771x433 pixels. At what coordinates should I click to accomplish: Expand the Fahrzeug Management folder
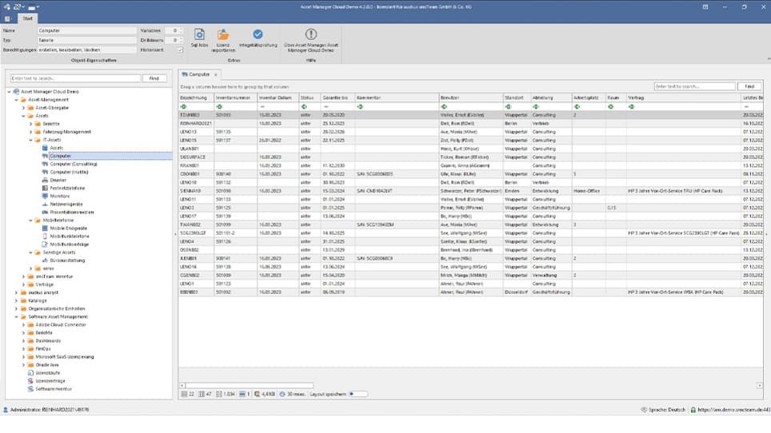[30, 132]
